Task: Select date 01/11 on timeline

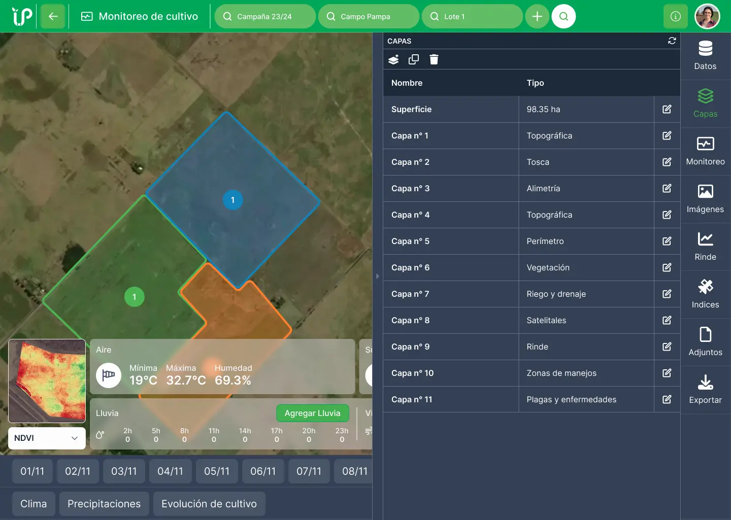Action: point(32,471)
